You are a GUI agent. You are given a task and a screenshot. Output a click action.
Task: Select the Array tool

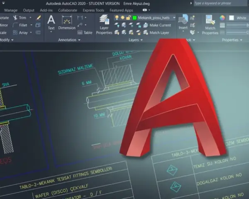pyautogui.click(x=20, y=33)
